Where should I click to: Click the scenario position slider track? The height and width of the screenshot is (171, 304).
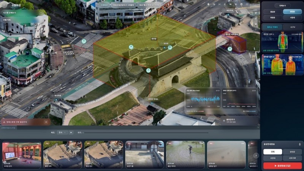[x=146, y=133]
